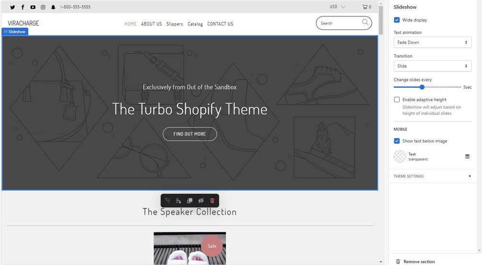This screenshot has height=265, width=482.
Task: Open the Transition dropdown
Action: [433, 66]
